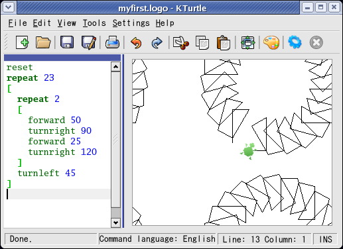Save the file with floppy icon
The image size is (343, 249).
(67, 42)
